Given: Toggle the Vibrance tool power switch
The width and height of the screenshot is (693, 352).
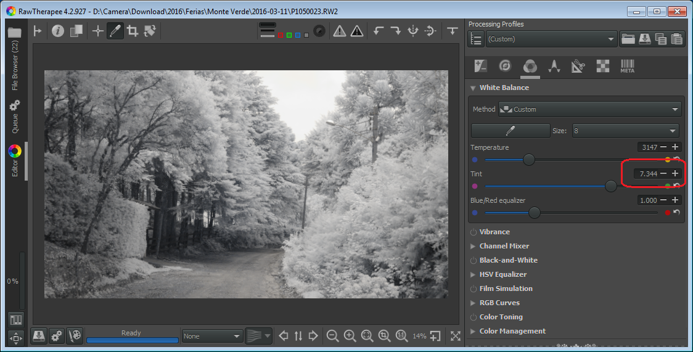Looking at the screenshot, I should pos(474,232).
